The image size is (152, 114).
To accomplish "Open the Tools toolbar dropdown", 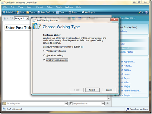I will 74,12.
